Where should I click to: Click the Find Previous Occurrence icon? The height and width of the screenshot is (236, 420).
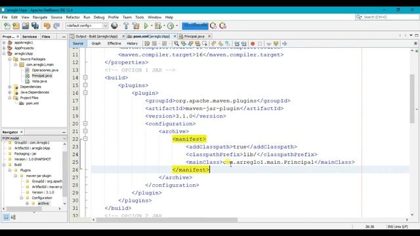pos(184,43)
